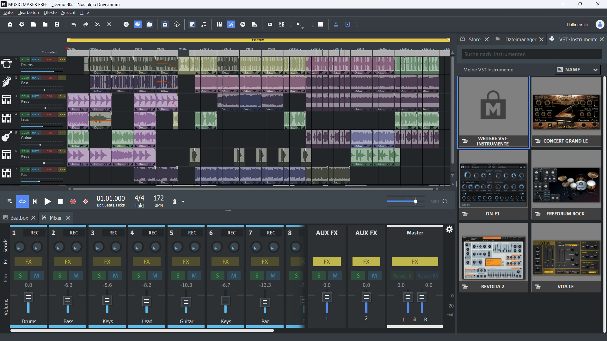Expand the metronome options arrow
607x341 pixels.
(x=183, y=202)
